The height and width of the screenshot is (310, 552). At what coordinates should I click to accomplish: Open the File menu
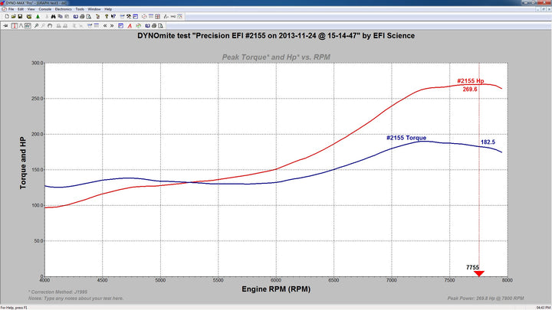coord(11,8)
